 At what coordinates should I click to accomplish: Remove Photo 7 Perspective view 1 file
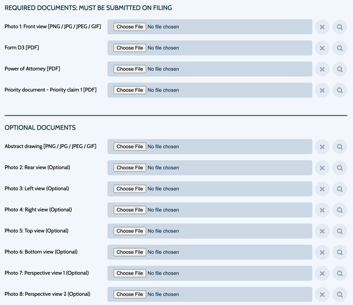pos(322,273)
